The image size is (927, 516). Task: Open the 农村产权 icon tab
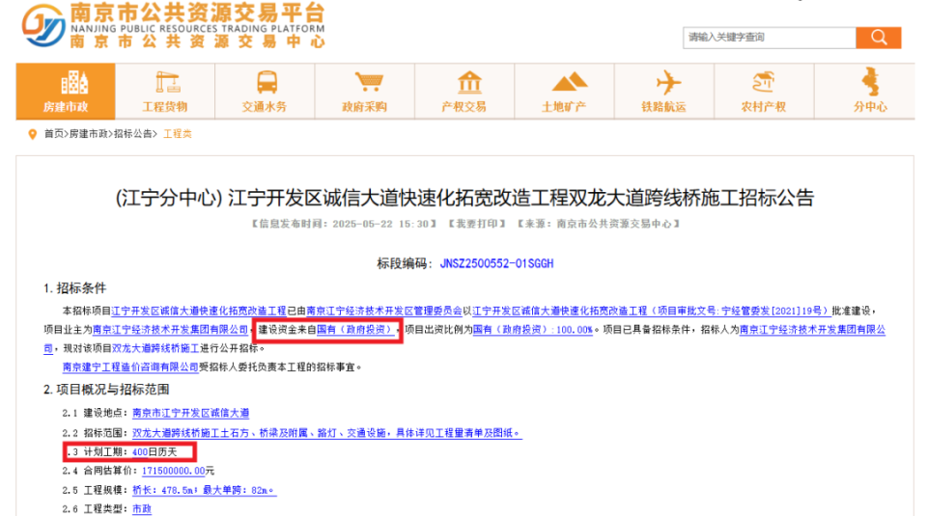764,92
